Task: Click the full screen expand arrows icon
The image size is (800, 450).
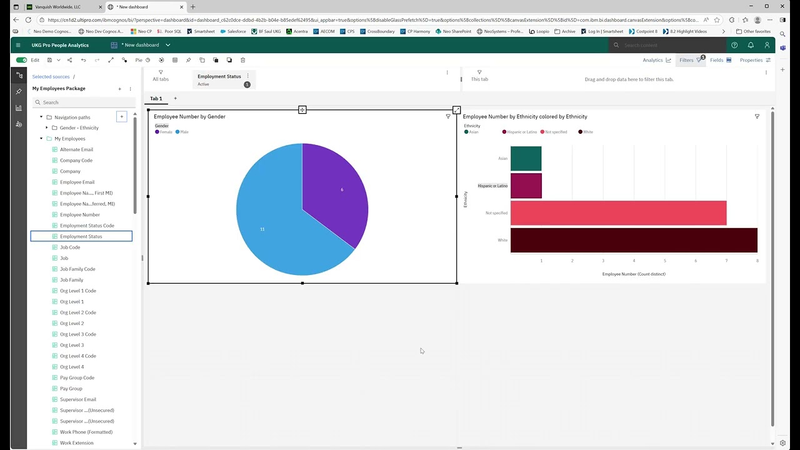Action: point(111,60)
